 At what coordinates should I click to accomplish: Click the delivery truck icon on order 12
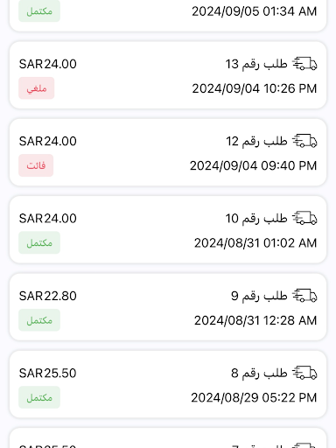pos(304,141)
